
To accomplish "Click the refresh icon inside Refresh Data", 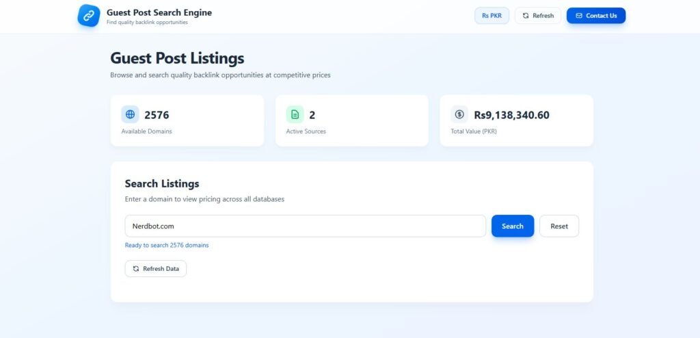I will pos(136,269).
